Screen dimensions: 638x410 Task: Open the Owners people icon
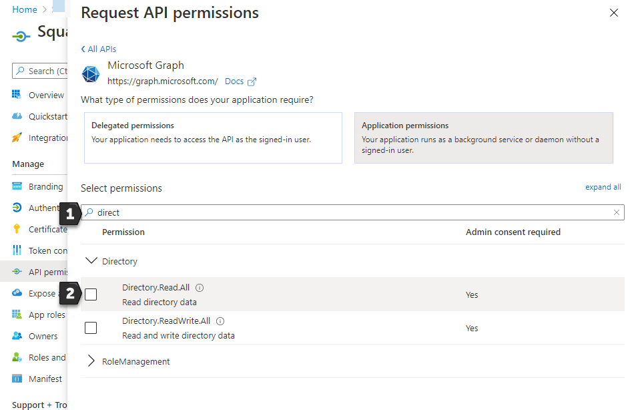[17, 335]
